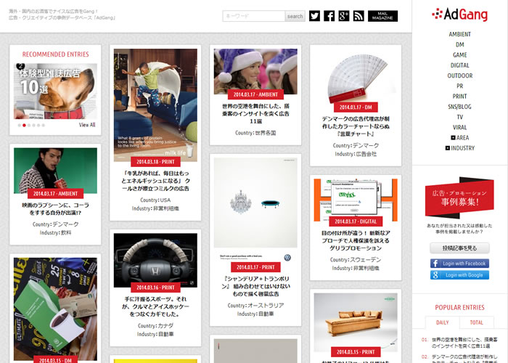Screen dimensions: 508x363
Task: Switch to the DAILY popular tab
Action: click(x=442, y=322)
